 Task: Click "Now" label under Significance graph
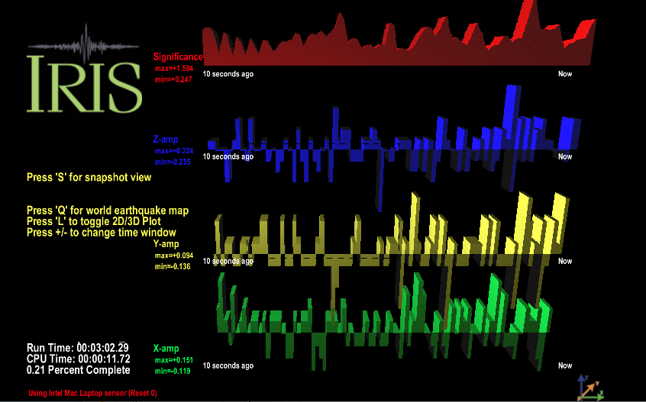click(565, 74)
